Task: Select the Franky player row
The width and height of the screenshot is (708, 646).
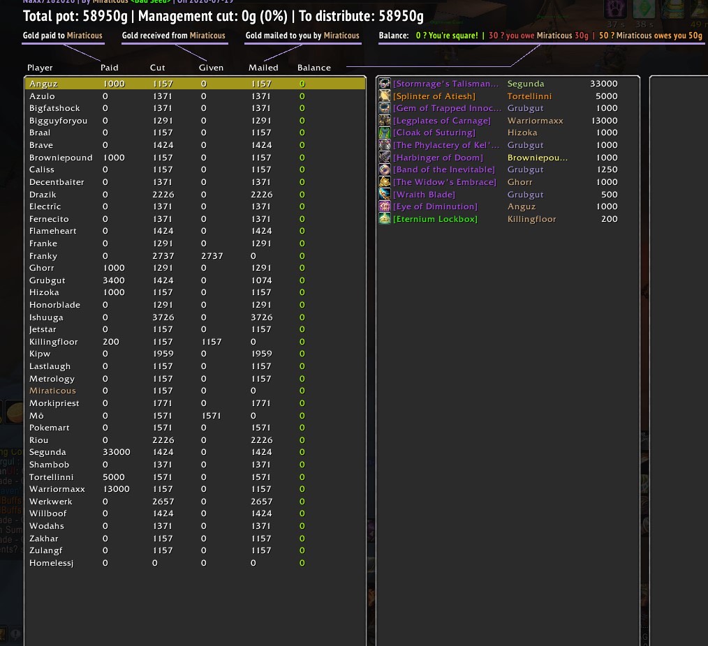Action: [195, 256]
